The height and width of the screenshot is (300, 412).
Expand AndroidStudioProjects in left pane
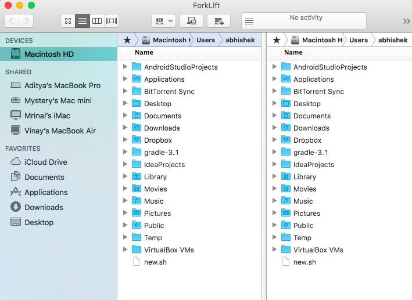coord(126,67)
